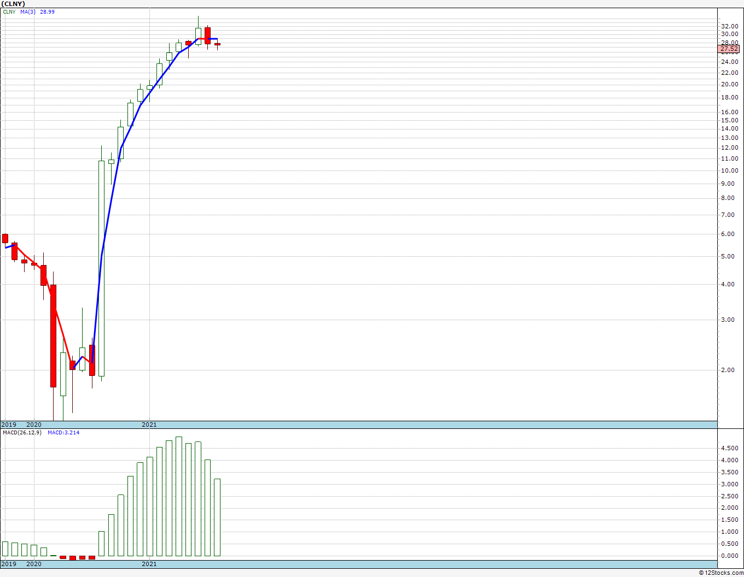Click the (CLNY) chart title

pyautogui.click(x=14, y=4)
